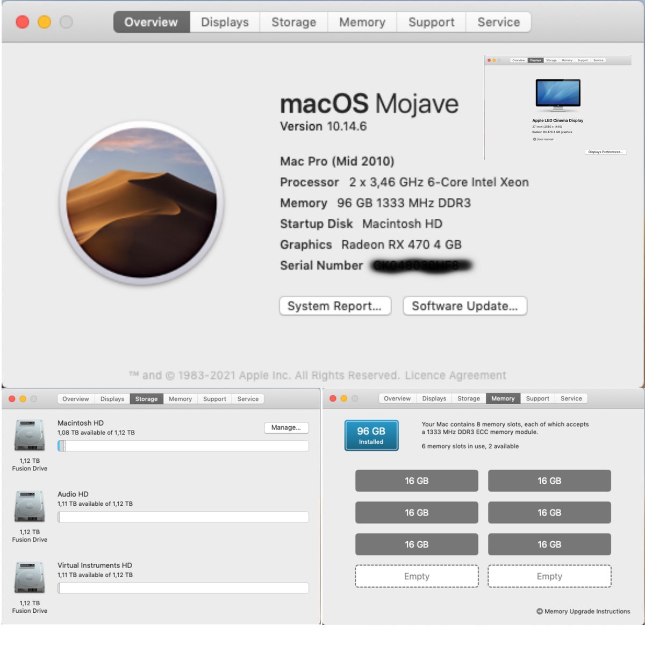Click the Audio HD Fusion Drive icon
The width and height of the screenshot is (645, 645).
click(x=30, y=507)
